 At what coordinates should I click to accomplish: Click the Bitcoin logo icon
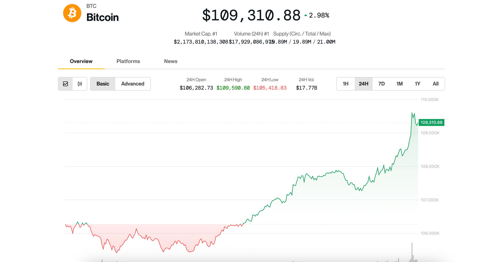click(x=72, y=13)
